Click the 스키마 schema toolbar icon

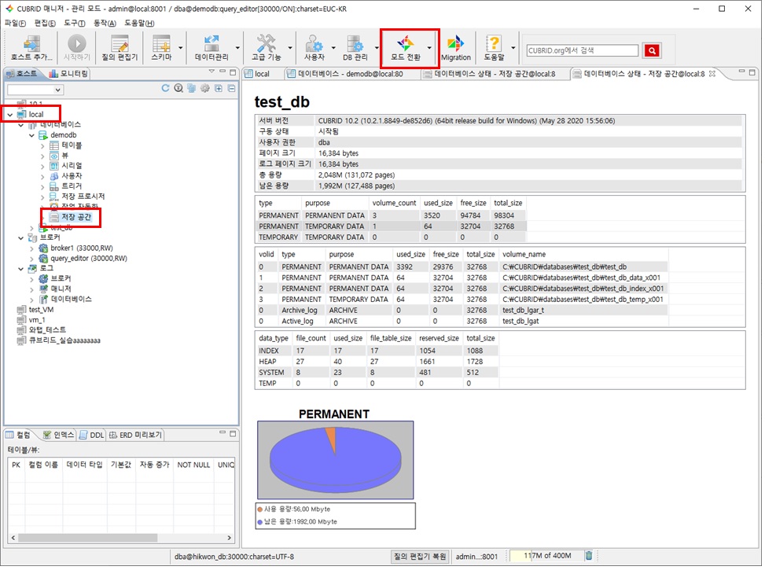point(161,48)
